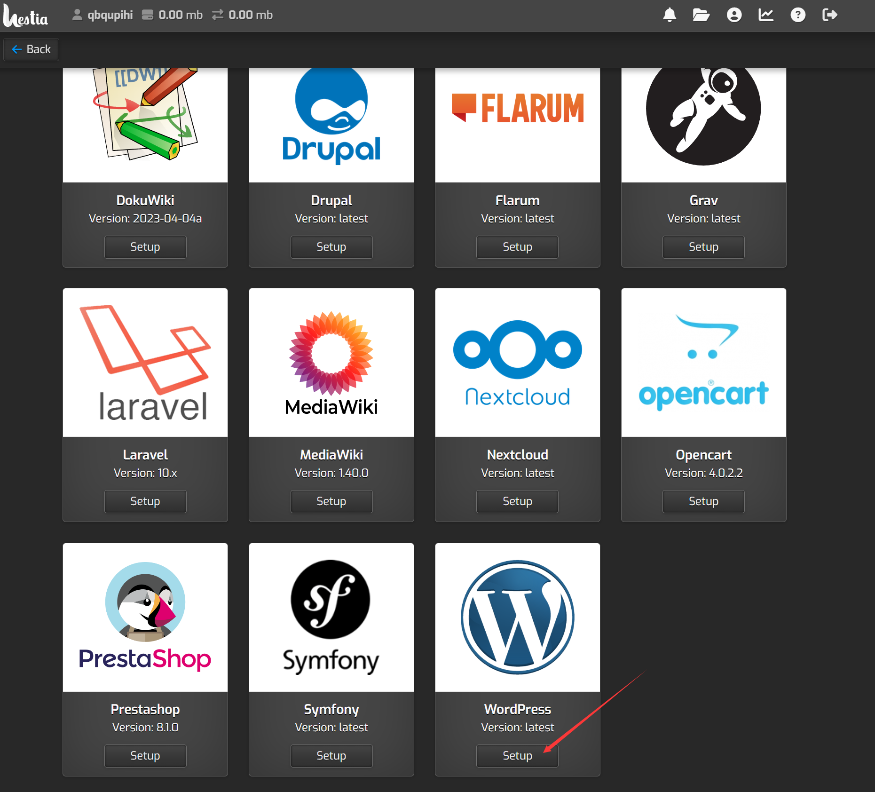Click Setup under Grav
Screen dimensions: 875x792
(704, 247)
